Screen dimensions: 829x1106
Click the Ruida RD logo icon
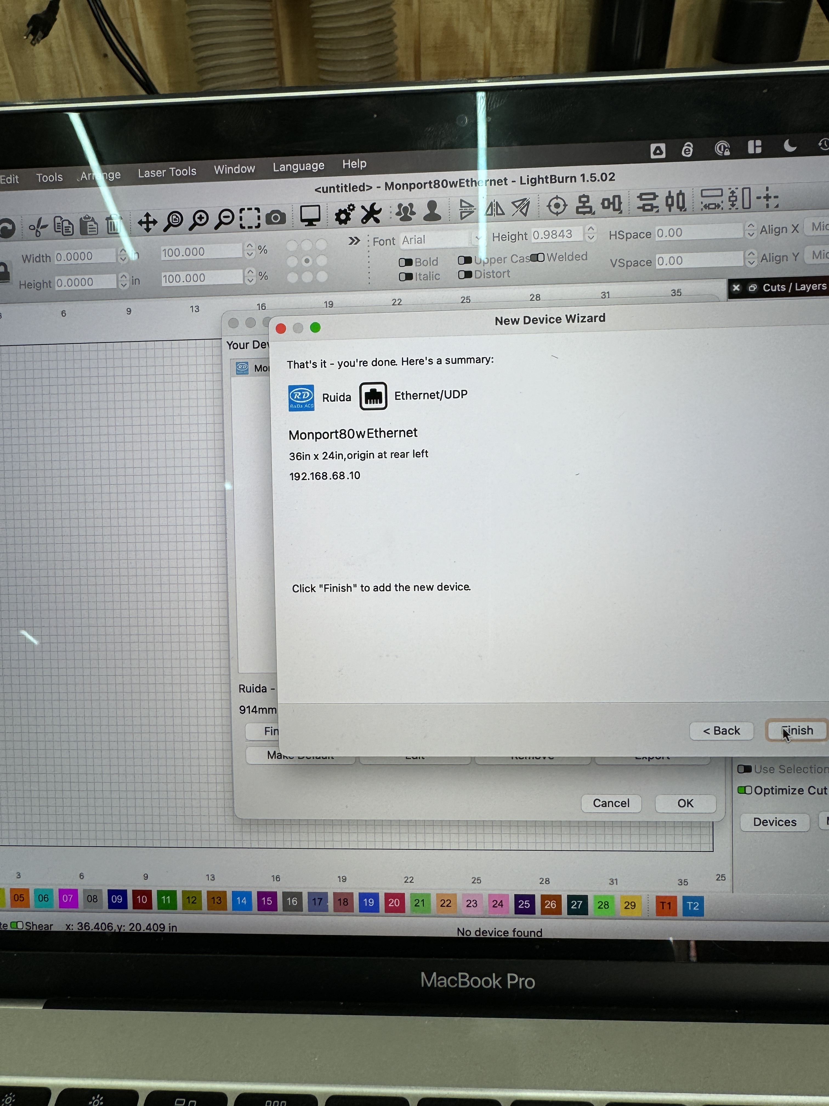(301, 398)
